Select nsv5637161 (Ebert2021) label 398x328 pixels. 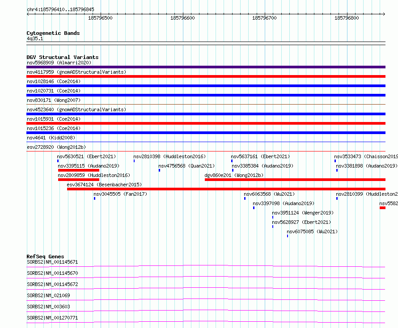tap(260, 156)
